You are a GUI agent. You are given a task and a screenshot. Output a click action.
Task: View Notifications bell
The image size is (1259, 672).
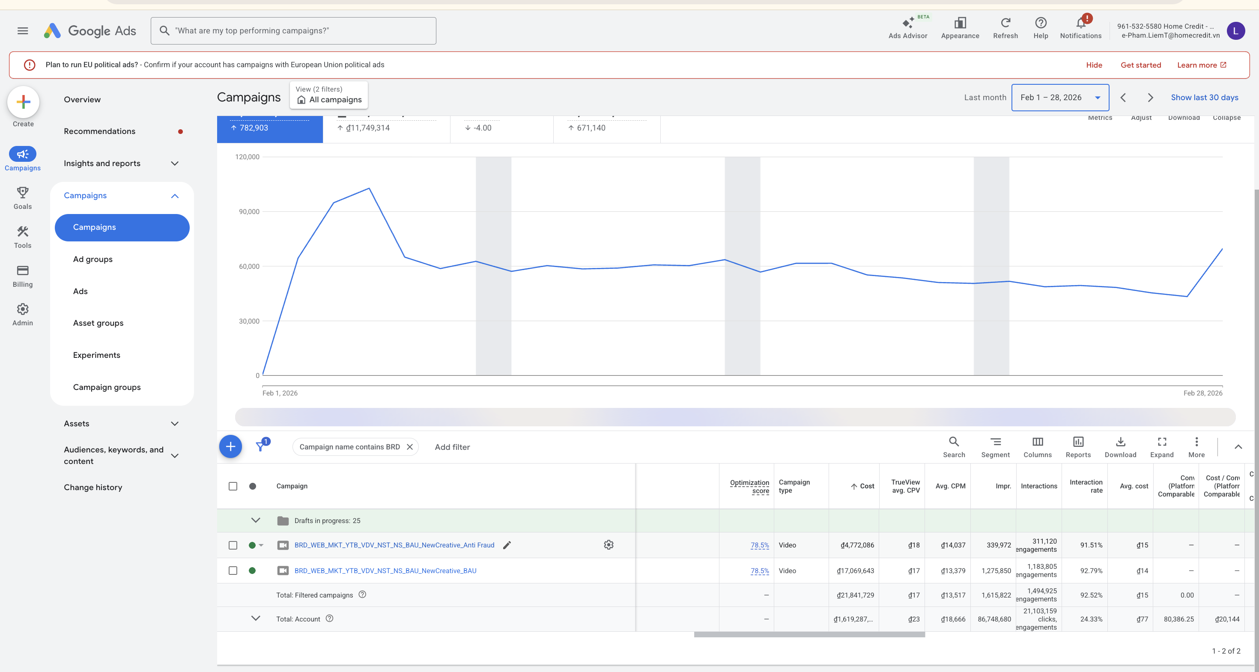pyautogui.click(x=1080, y=28)
